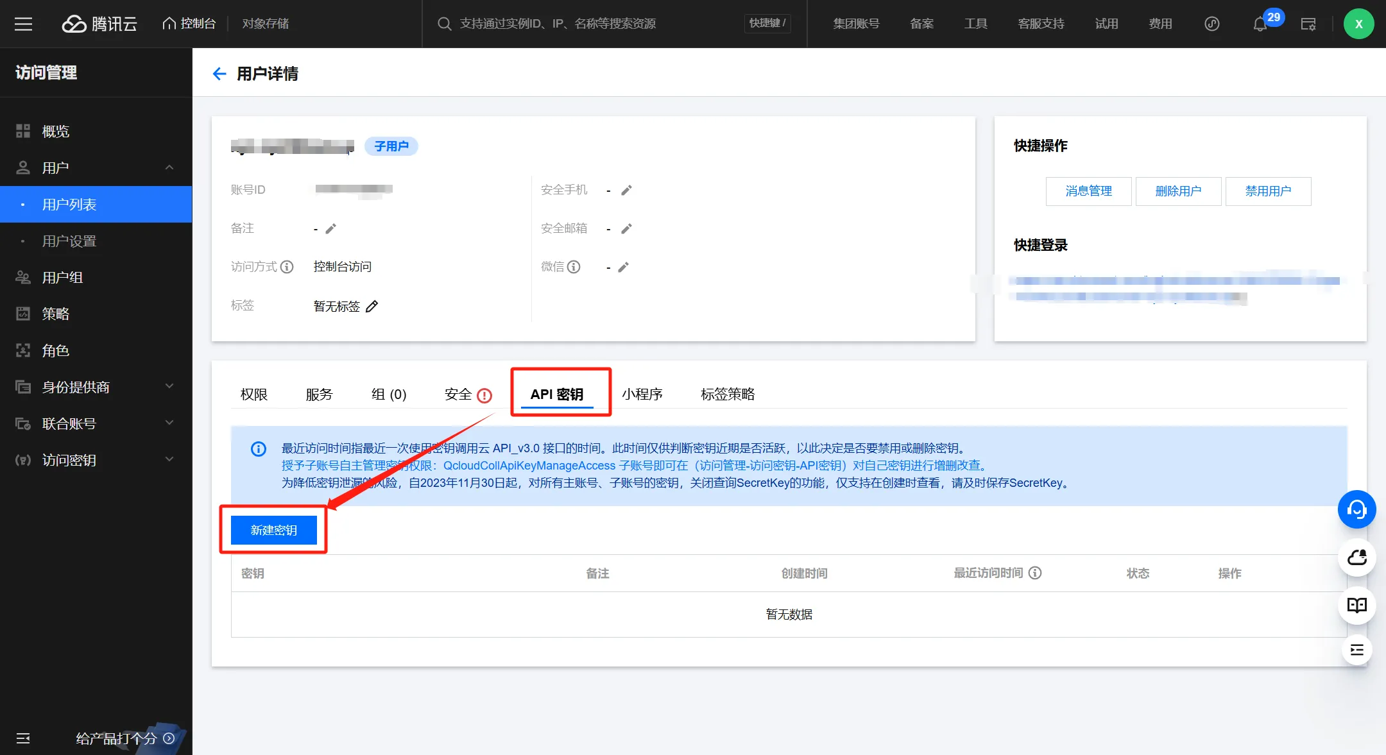Open 客服支持 menu
The height and width of the screenshot is (755, 1386).
pos(1041,24)
